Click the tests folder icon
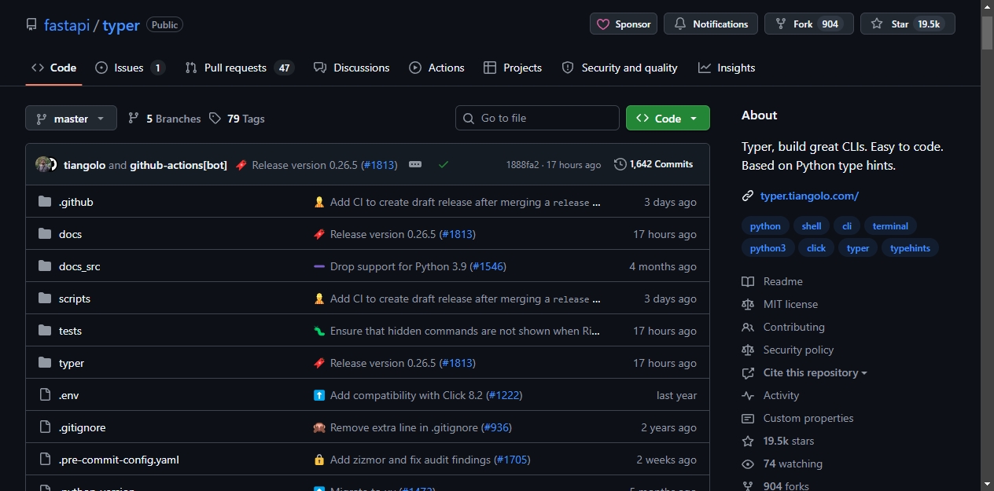The image size is (994, 491). pos(45,331)
